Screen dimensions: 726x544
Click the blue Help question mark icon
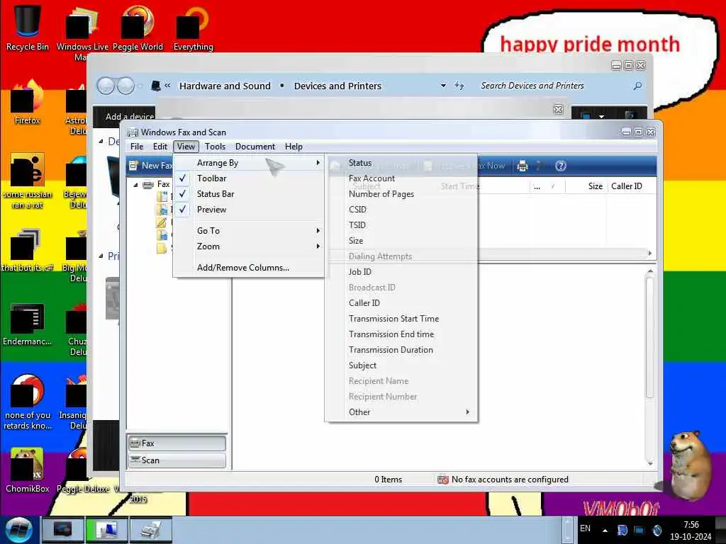[560, 166]
